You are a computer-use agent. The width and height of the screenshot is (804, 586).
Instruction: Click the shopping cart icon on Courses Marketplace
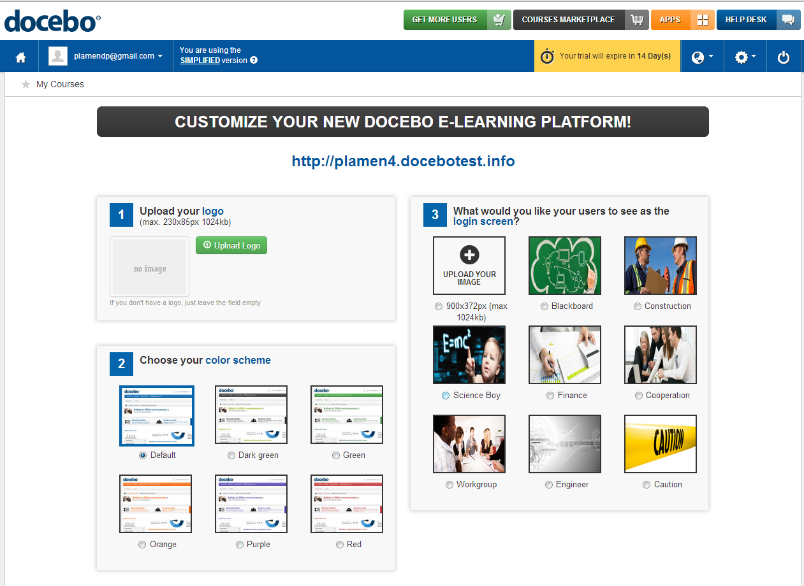[637, 20]
